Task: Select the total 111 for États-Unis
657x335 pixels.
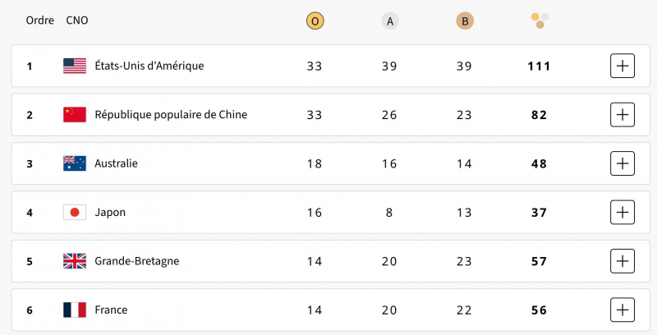Action: point(539,66)
